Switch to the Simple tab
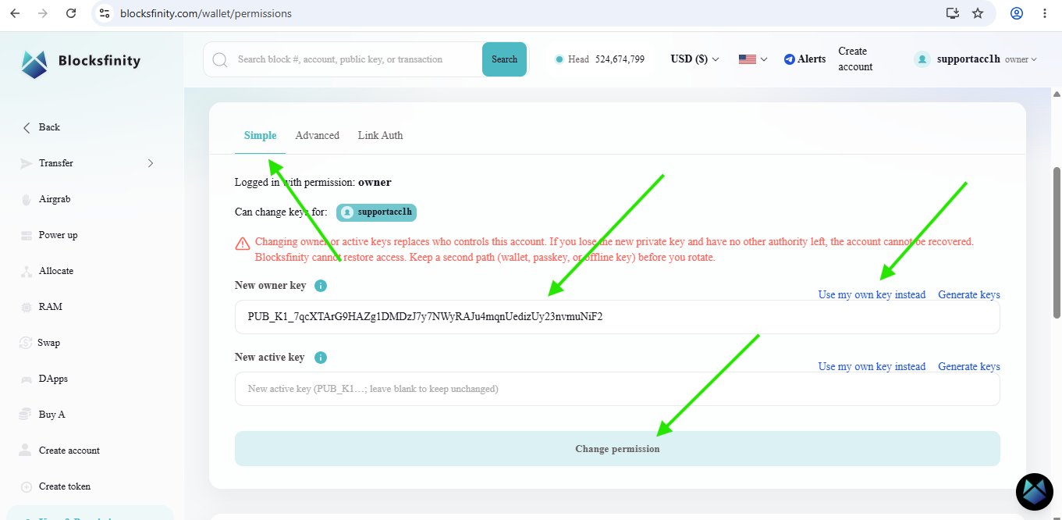 [x=260, y=135]
